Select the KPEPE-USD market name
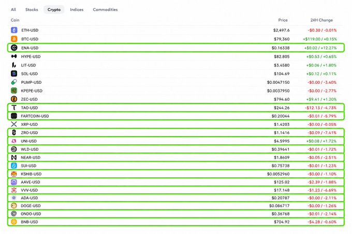 click(32, 91)
